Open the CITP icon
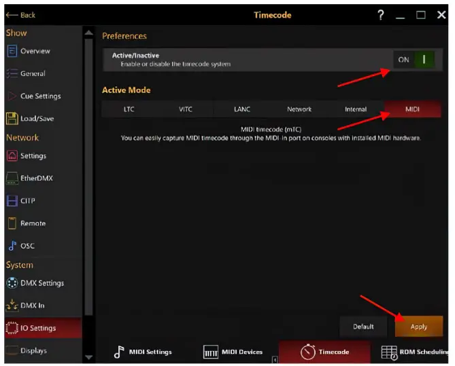The image size is (455, 366). [12, 201]
